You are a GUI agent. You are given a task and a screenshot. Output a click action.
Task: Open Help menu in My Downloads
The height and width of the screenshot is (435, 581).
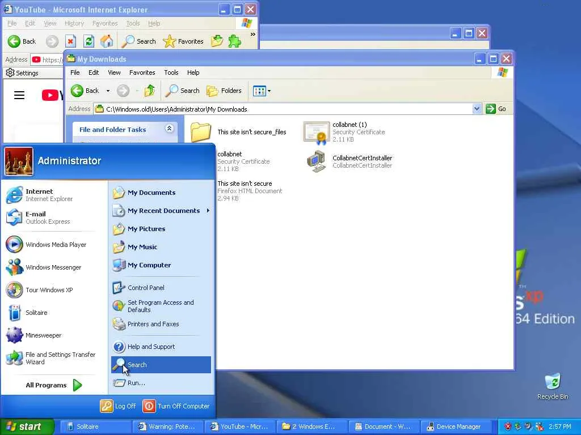pyautogui.click(x=193, y=72)
